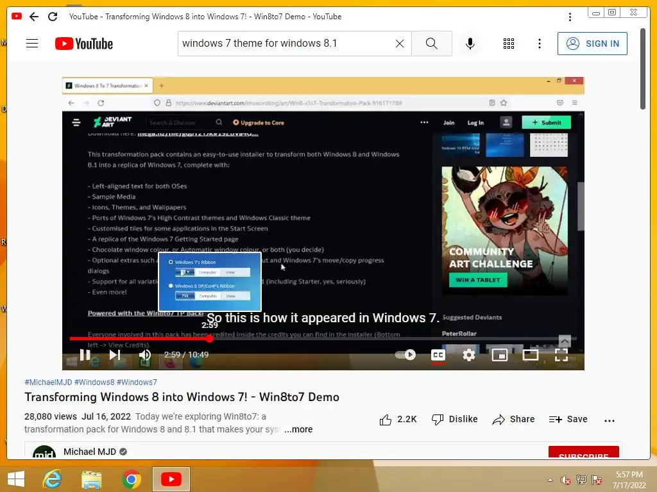The image size is (657, 492).
Task: Save the video to a playlist
Action: [x=568, y=419]
